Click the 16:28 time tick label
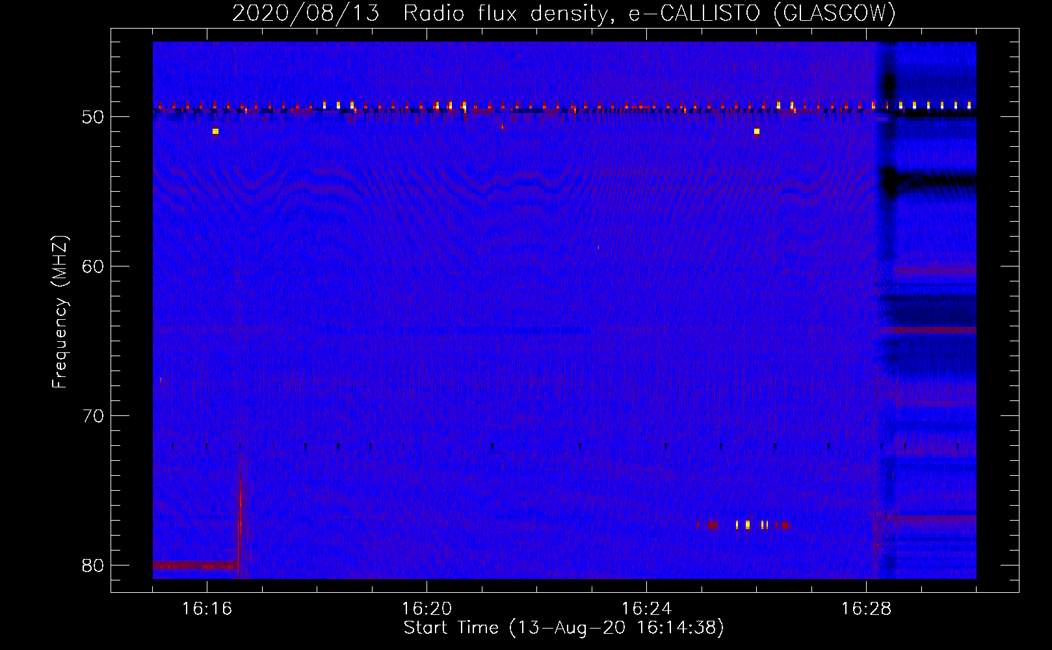Screen dimensions: 1052x650 point(866,608)
